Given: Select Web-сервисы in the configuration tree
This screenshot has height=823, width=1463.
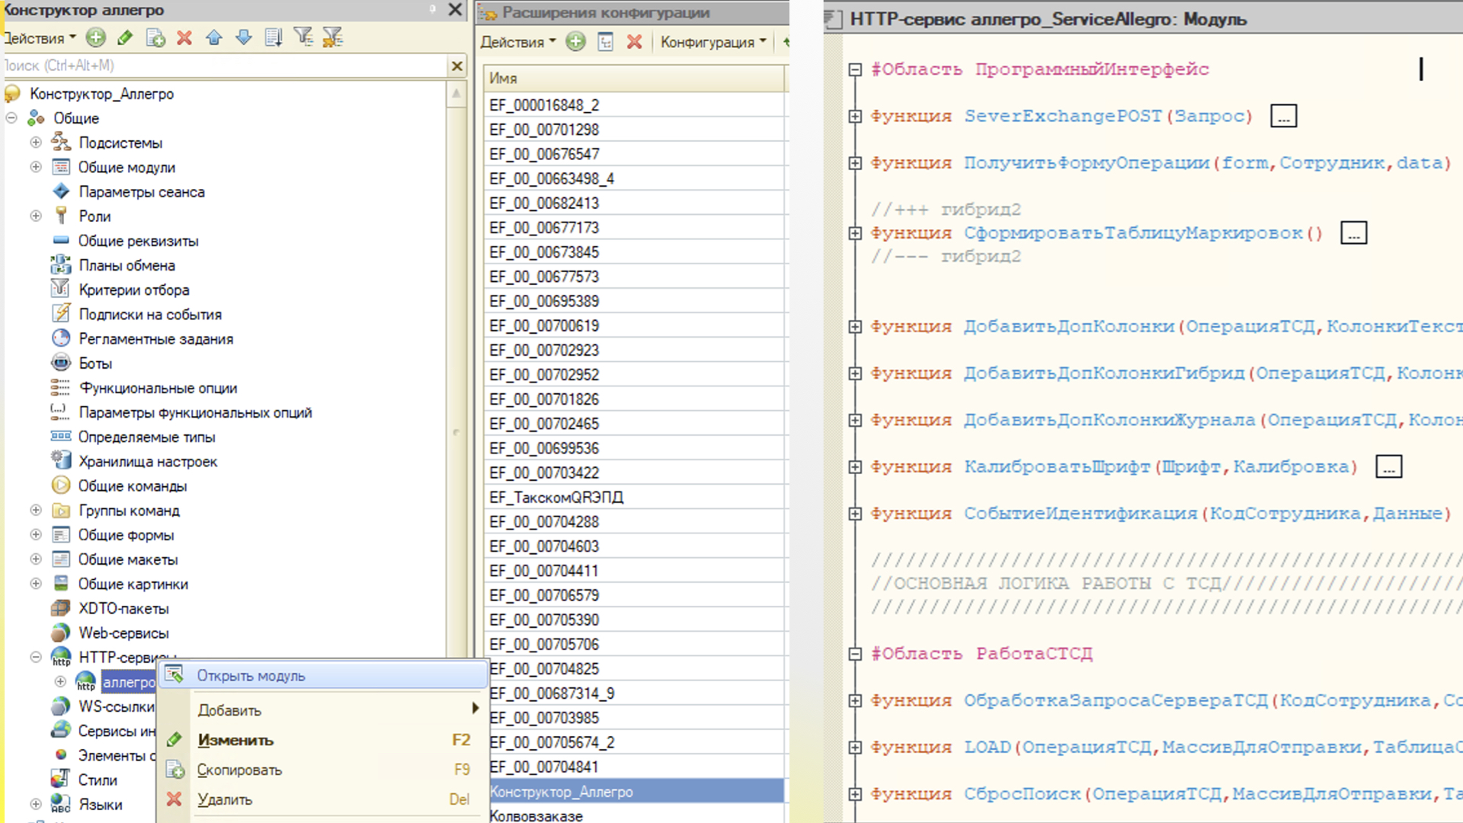Looking at the screenshot, I should [123, 632].
